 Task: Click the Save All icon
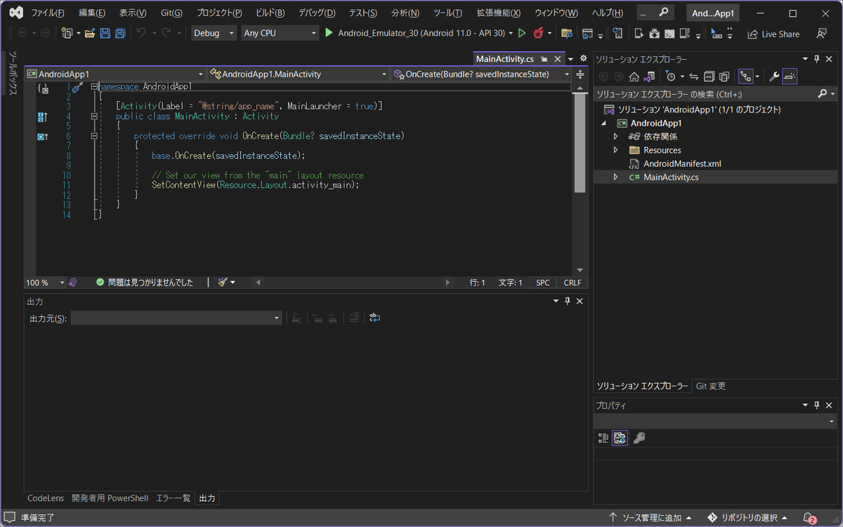pyautogui.click(x=119, y=33)
